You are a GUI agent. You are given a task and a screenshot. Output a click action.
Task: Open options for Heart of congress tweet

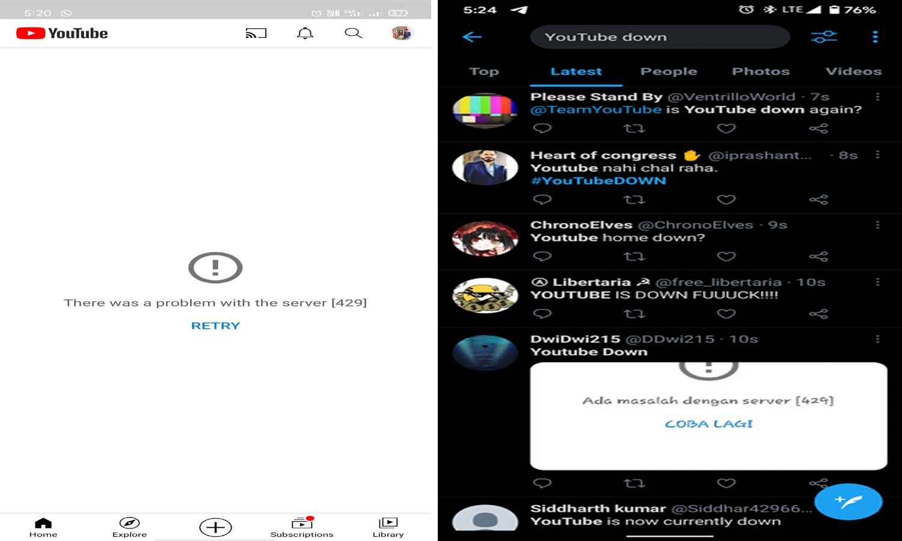(877, 154)
